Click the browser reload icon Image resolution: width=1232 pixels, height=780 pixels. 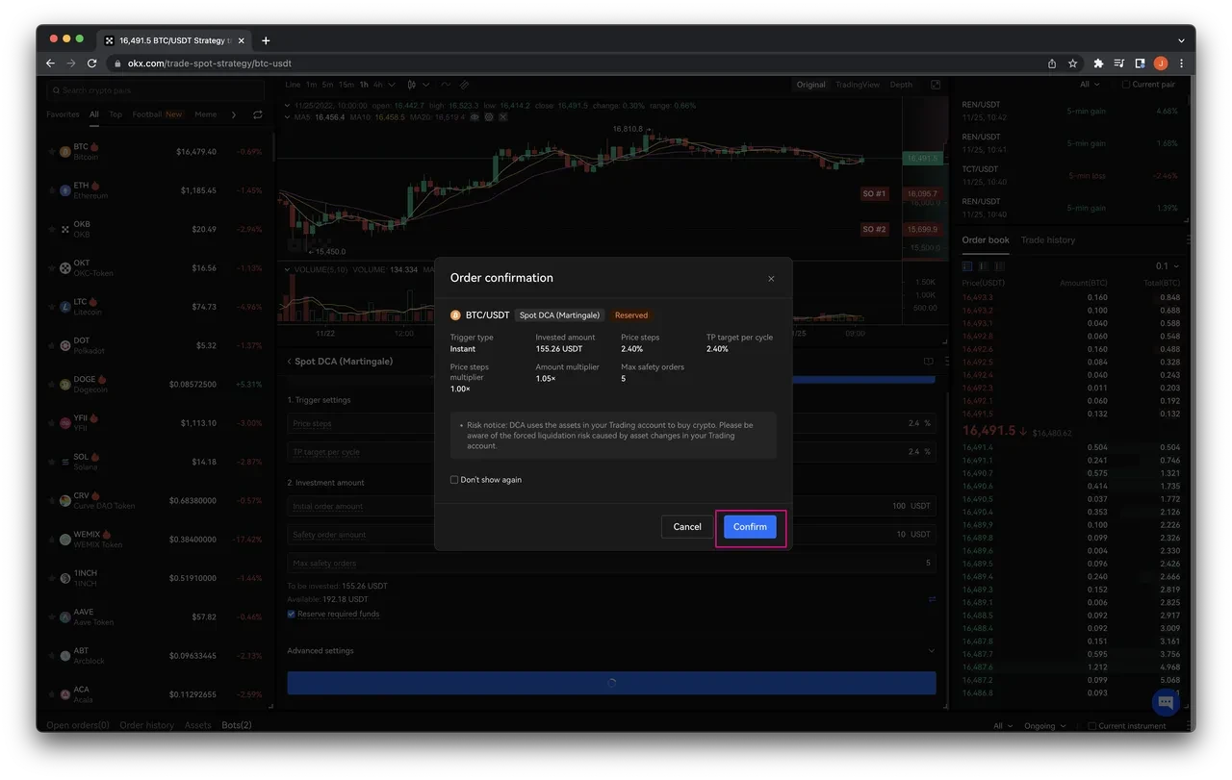92,63
